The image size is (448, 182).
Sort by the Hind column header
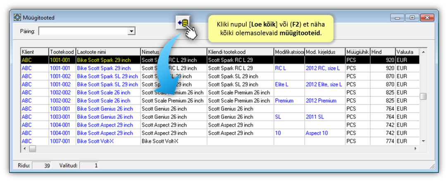383,52
